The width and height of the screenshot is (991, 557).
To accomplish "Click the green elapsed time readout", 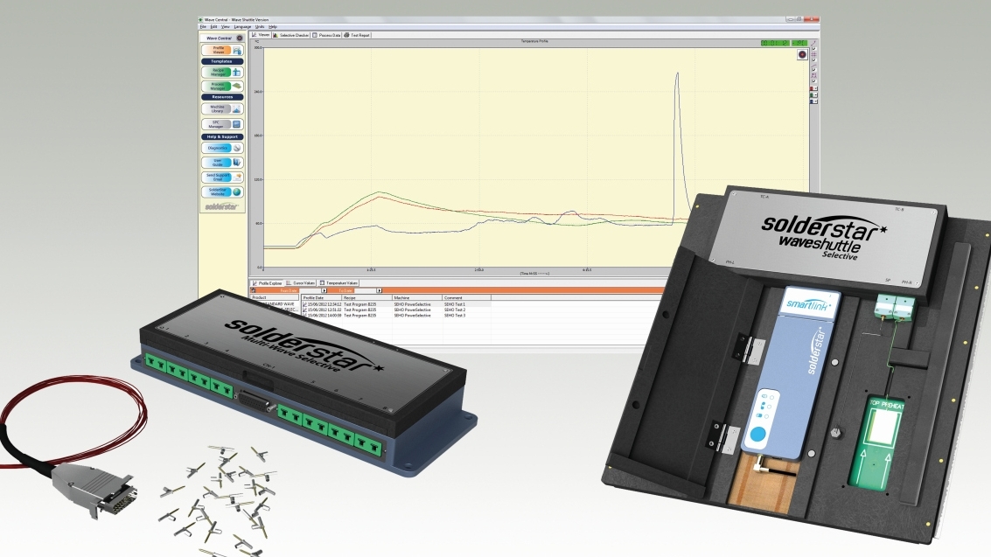I will (x=775, y=43).
